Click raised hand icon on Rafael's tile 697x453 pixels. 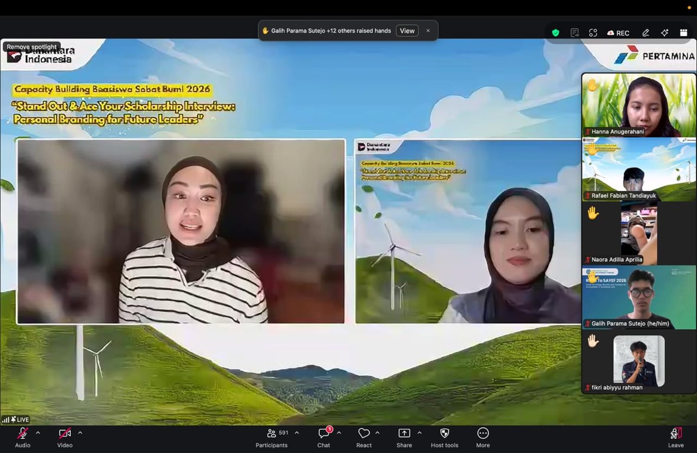pos(593,148)
